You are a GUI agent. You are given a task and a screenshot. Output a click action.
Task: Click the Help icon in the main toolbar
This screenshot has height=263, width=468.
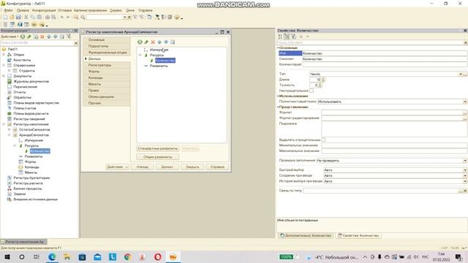coord(177,18)
